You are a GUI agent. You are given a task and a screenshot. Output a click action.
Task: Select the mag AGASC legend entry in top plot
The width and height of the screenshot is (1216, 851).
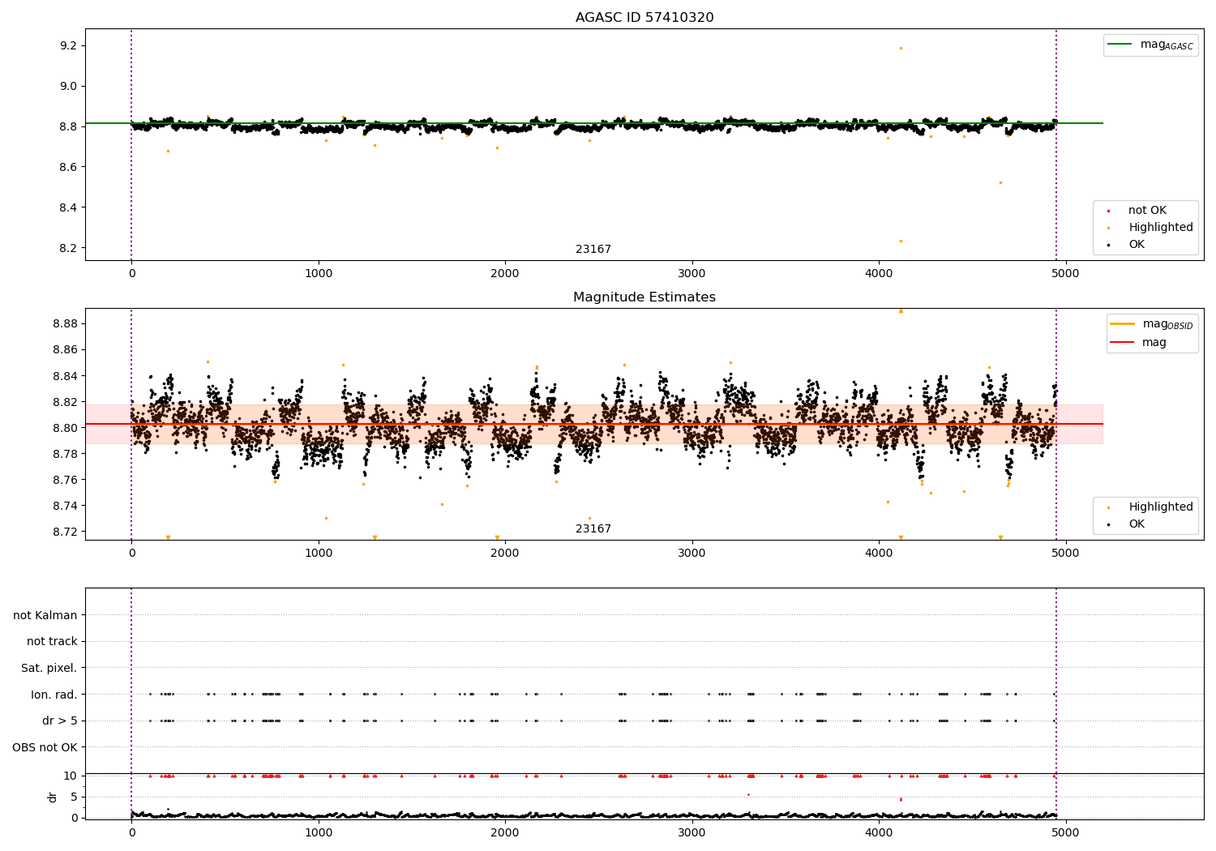point(1150,45)
